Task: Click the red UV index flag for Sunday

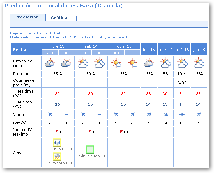Action: click(122, 131)
